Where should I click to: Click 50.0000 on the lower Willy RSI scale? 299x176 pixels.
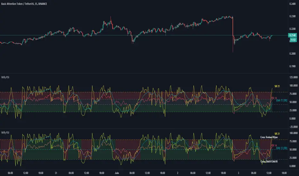coord(293,149)
